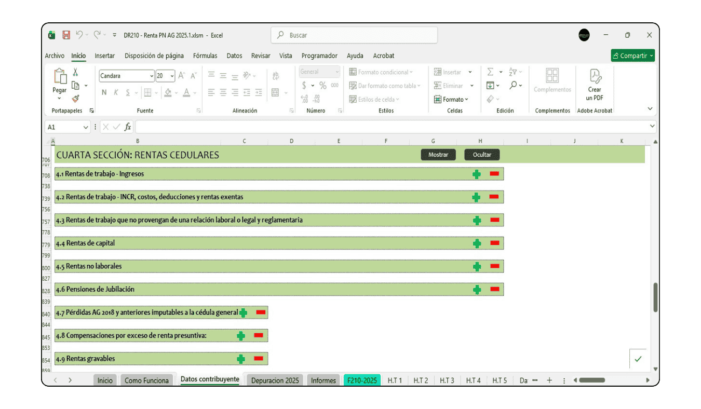Expand section 4.1 Rentas de trabajo with green plus
The width and height of the screenshot is (701, 409).
point(477,174)
